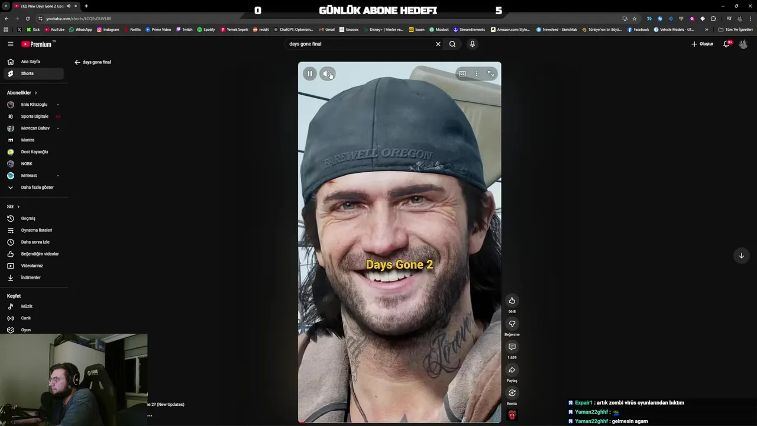Open the Kick bookmark
This screenshot has width=757, height=426.
pyautogui.click(x=33, y=29)
